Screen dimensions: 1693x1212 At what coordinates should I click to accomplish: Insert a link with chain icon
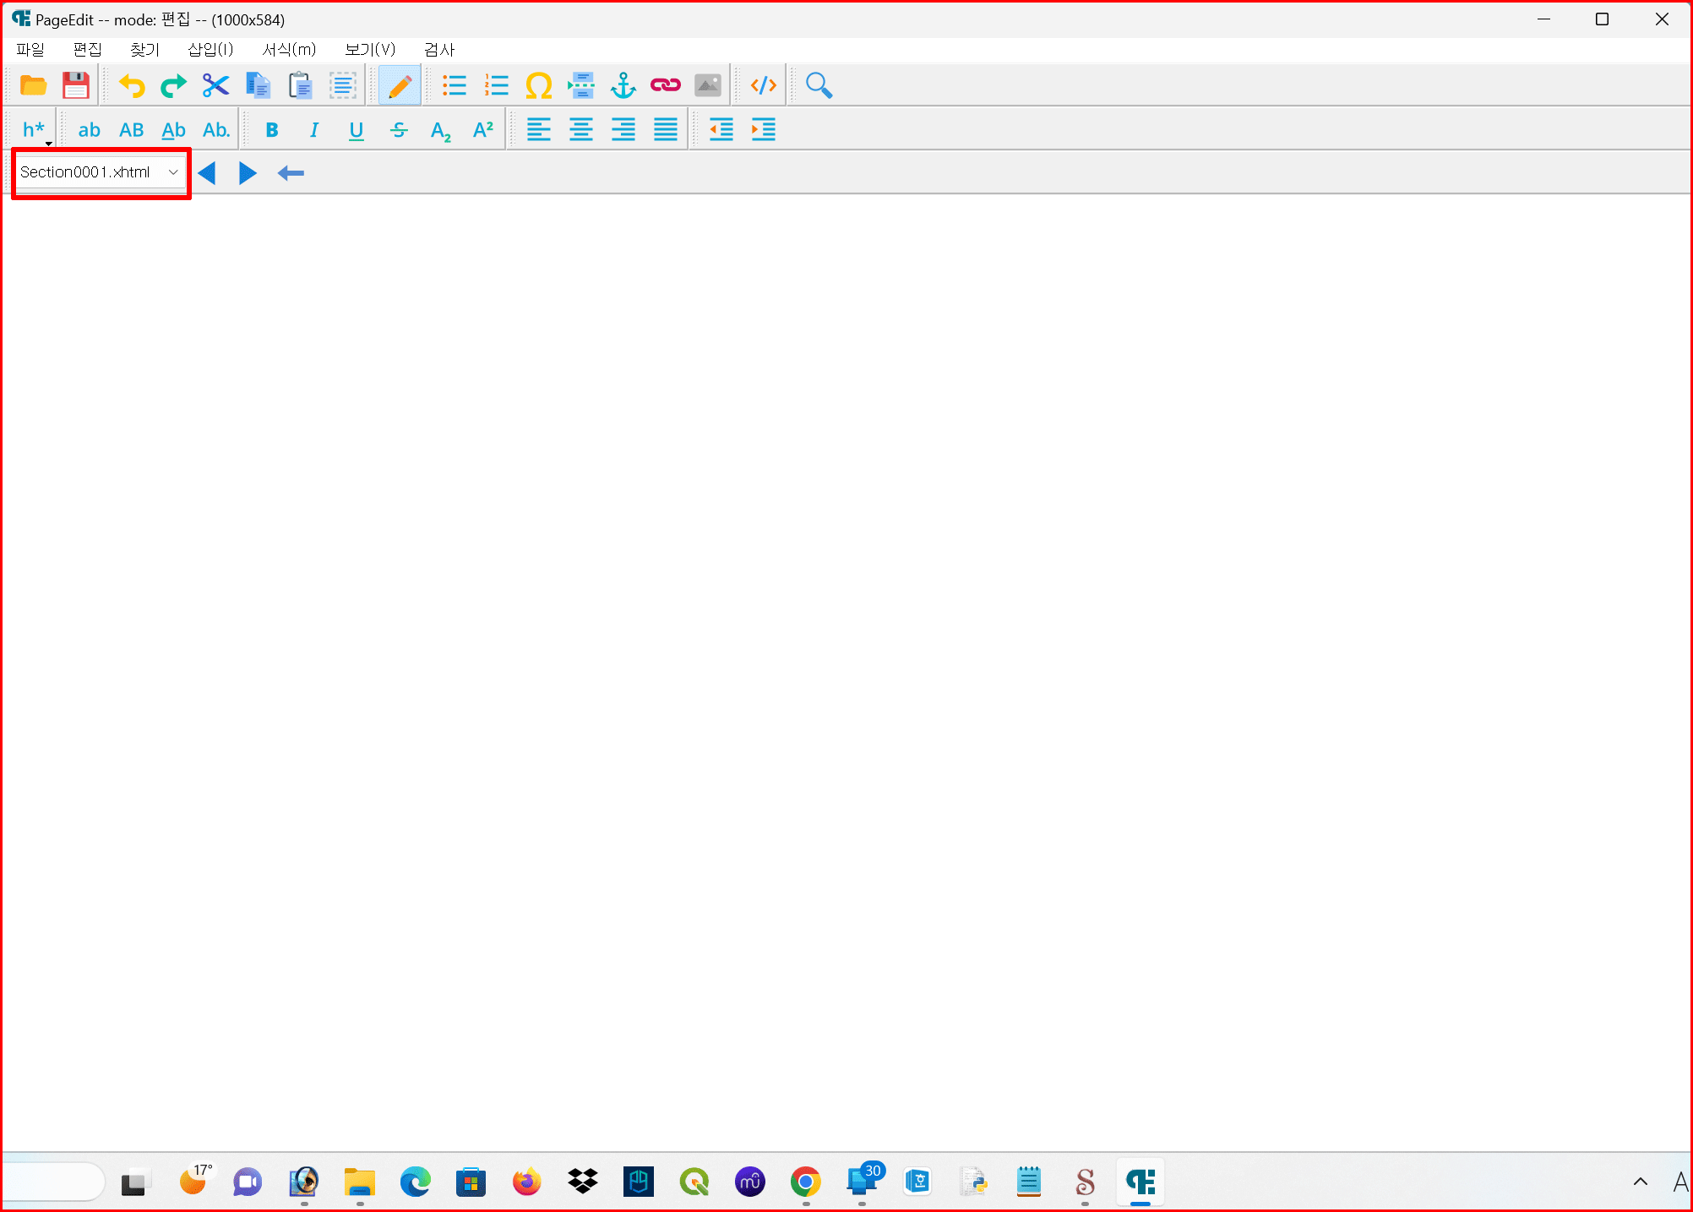(665, 85)
